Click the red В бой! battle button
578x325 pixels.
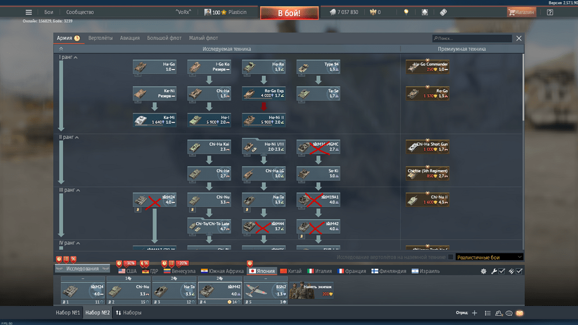(x=290, y=13)
